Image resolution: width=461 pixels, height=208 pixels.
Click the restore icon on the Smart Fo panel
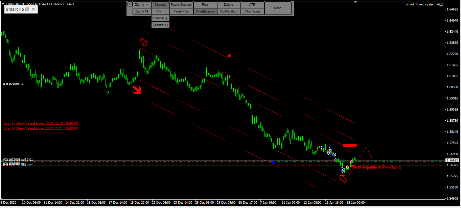click(x=27, y=9)
